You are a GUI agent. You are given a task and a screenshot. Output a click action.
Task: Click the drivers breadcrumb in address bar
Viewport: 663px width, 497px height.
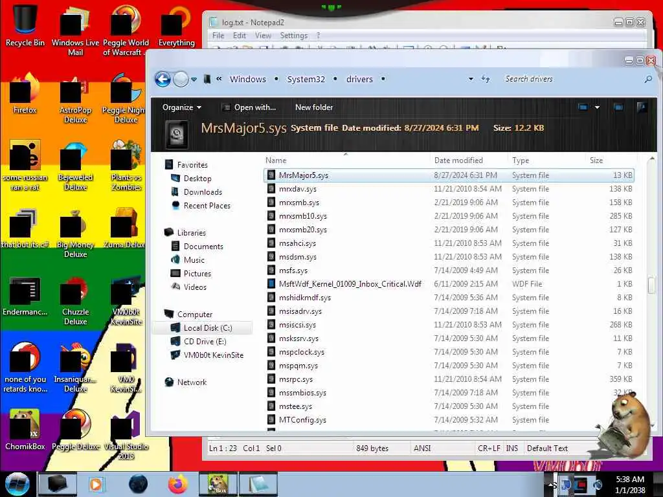click(x=359, y=79)
